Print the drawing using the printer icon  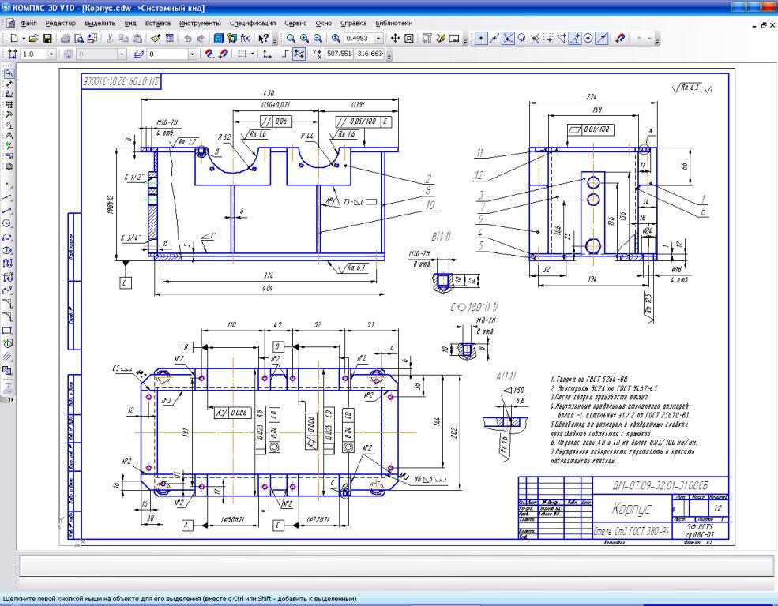coord(65,38)
